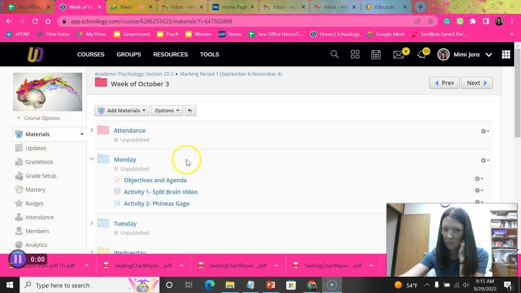Open gear menu for Objectives and Agenda

479,179
